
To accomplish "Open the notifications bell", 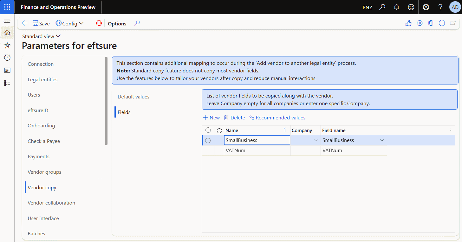I will pos(396,7).
